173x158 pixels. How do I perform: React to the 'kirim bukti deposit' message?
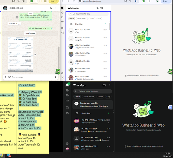tap(17, 17)
